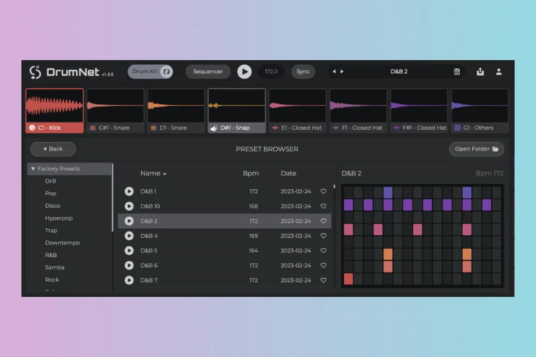Toggle the heart favorite on D&B 6
This screenshot has height=357, width=536.
pos(323,265)
